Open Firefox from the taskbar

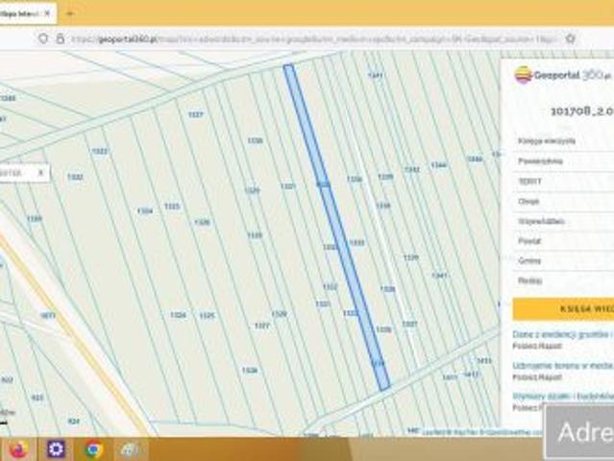click(18, 449)
